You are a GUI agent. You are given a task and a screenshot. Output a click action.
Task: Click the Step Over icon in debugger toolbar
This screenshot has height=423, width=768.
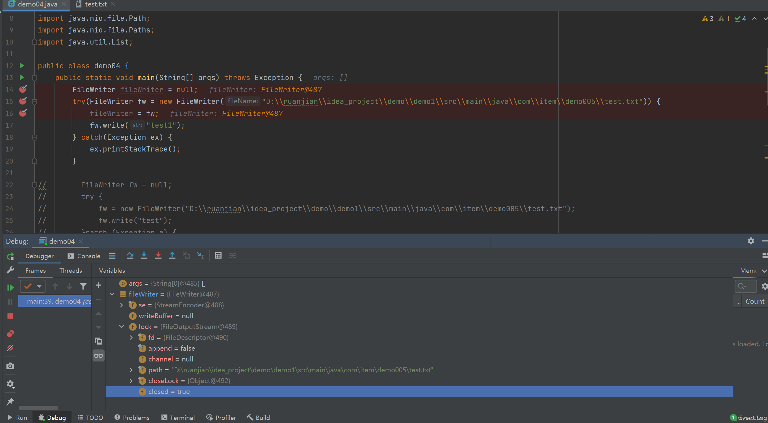[x=129, y=255]
